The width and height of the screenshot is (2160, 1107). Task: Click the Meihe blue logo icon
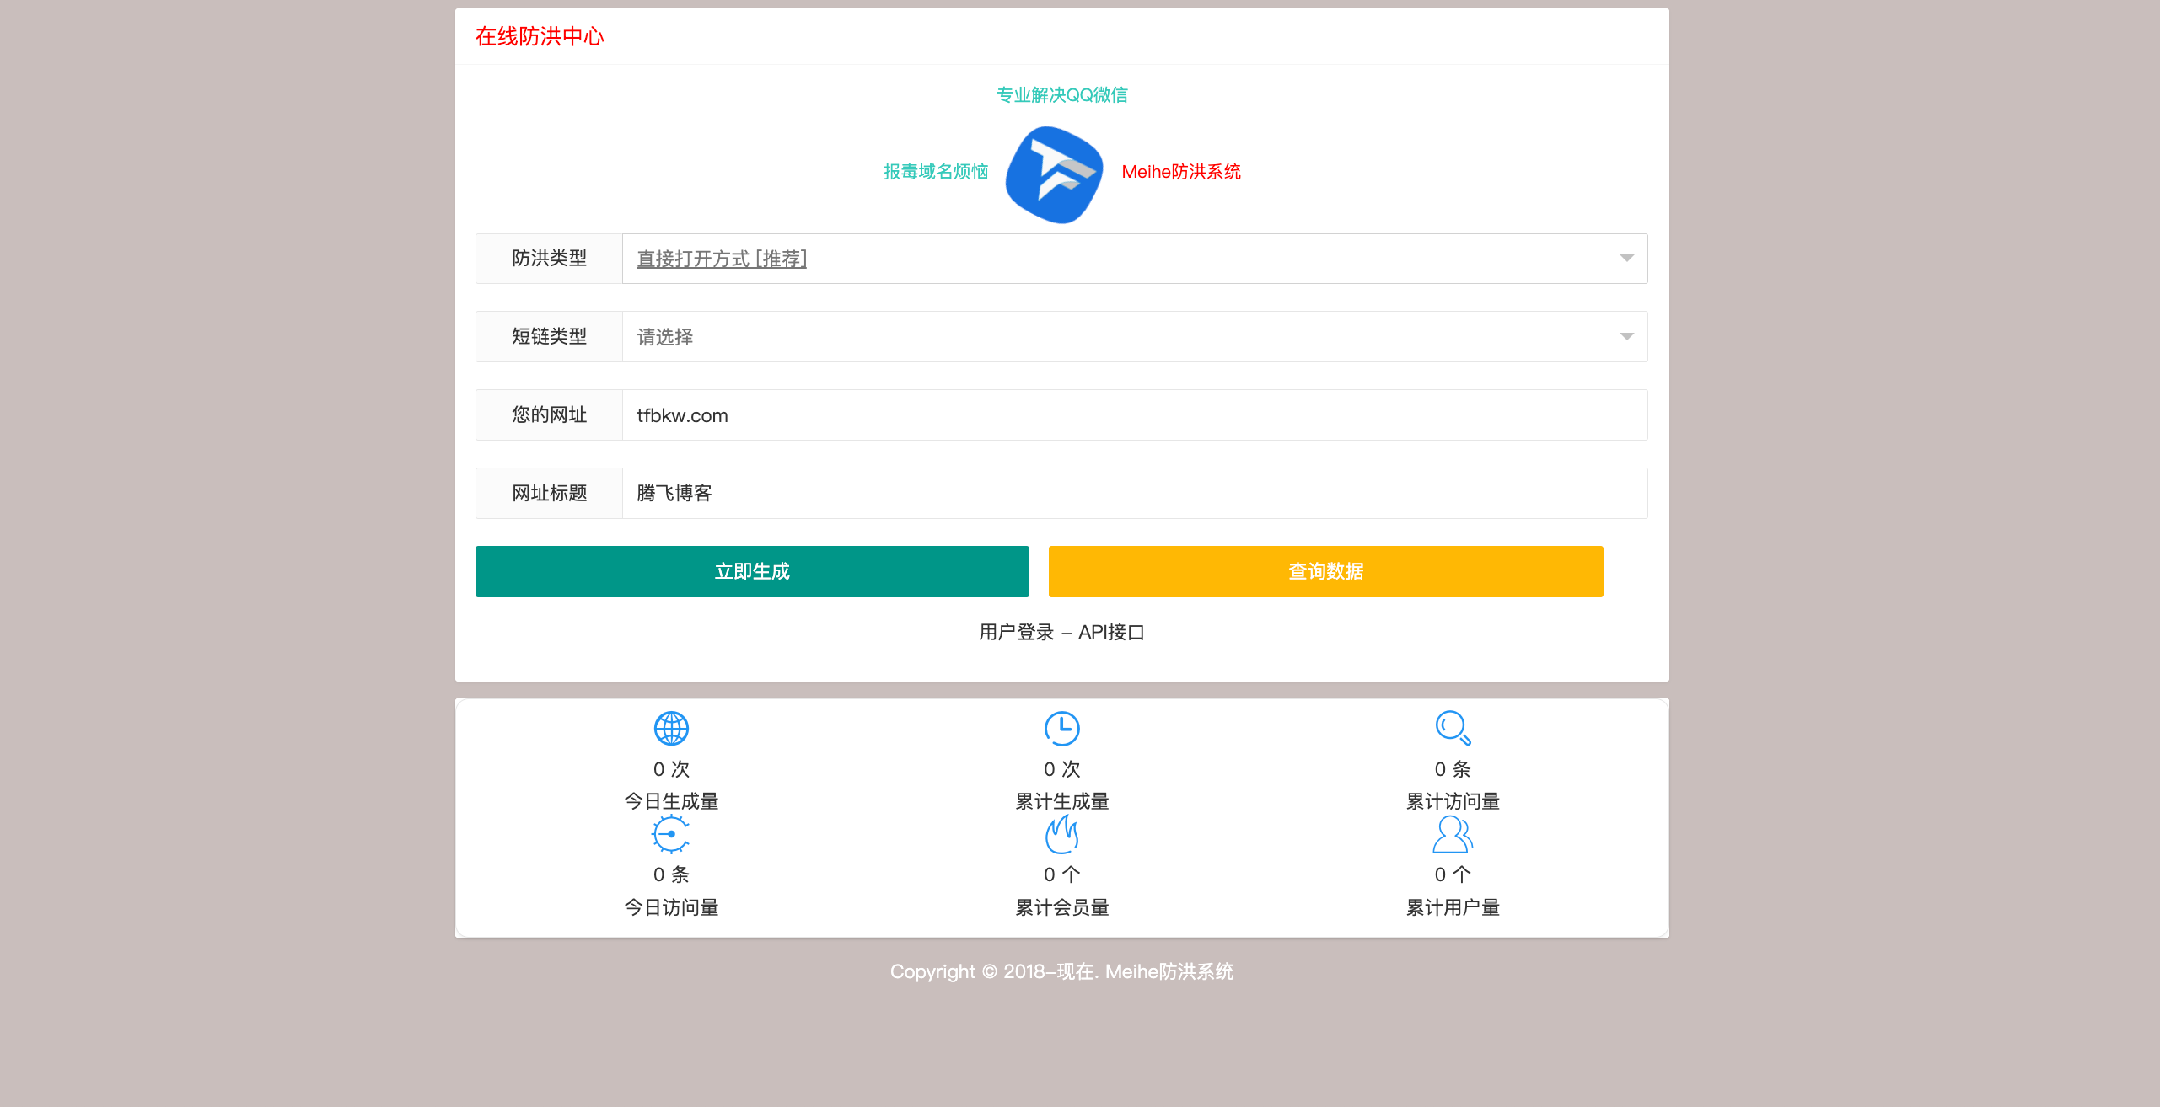tap(1054, 173)
